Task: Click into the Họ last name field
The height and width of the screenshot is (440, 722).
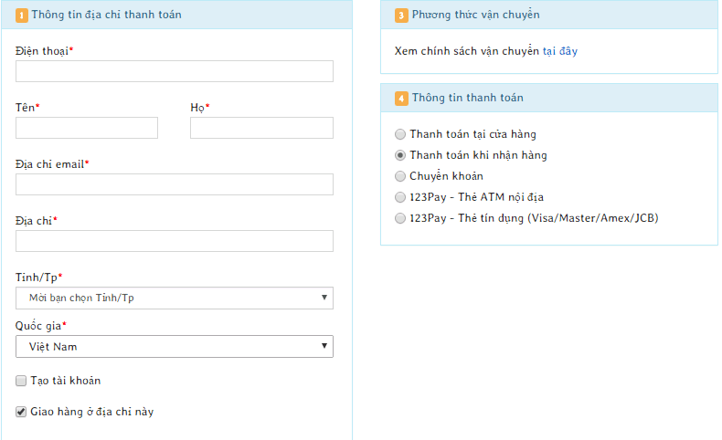Action: [261, 128]
